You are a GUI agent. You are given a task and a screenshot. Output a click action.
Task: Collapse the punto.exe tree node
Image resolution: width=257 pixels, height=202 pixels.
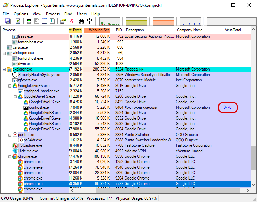click(10, 135)
